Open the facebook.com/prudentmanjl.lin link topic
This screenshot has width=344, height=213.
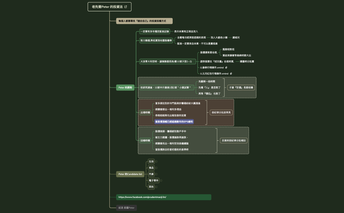(x=163, y=197)
